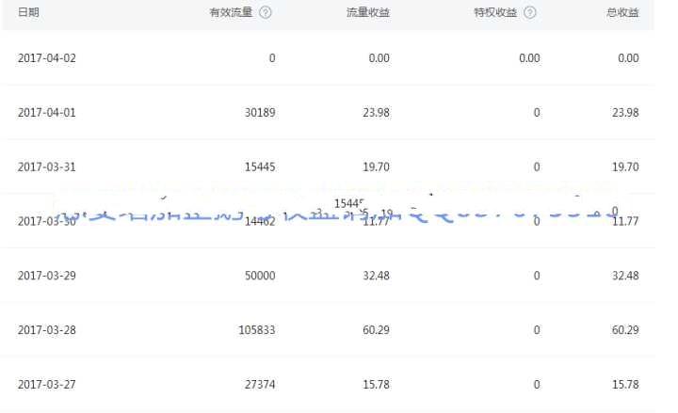The height and width of the screenshot is (413, 678).
Task: Select the 日期 column header
Action: 28,12
